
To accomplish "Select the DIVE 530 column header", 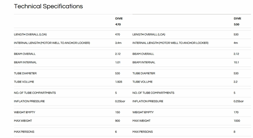I will pyautogui.click(x=237, y=21).
